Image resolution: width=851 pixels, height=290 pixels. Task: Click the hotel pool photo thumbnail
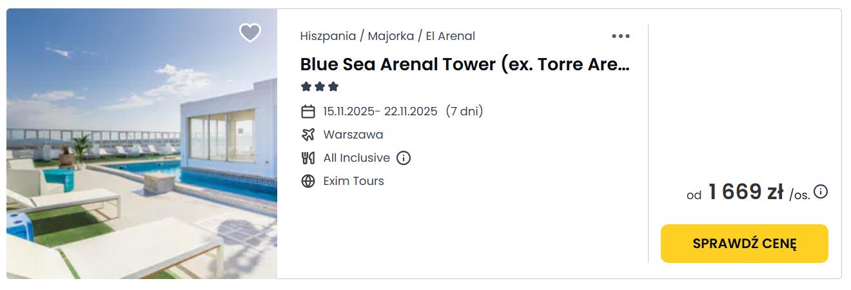[142, 144]
